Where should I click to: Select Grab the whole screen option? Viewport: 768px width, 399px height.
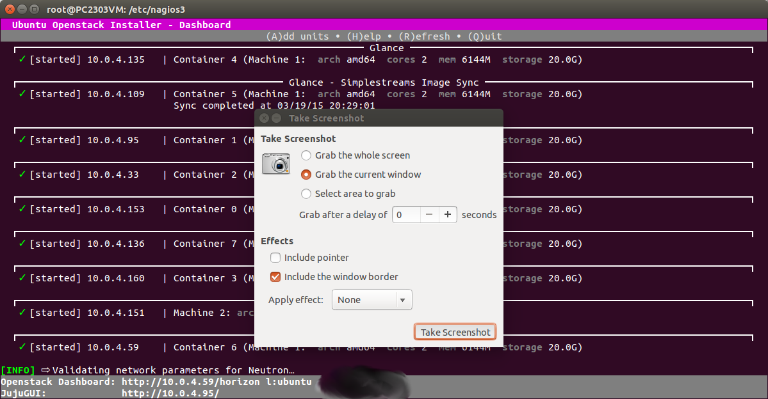coord(306,155)
